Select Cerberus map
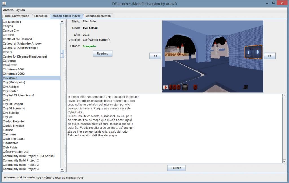 click(31, 61)
